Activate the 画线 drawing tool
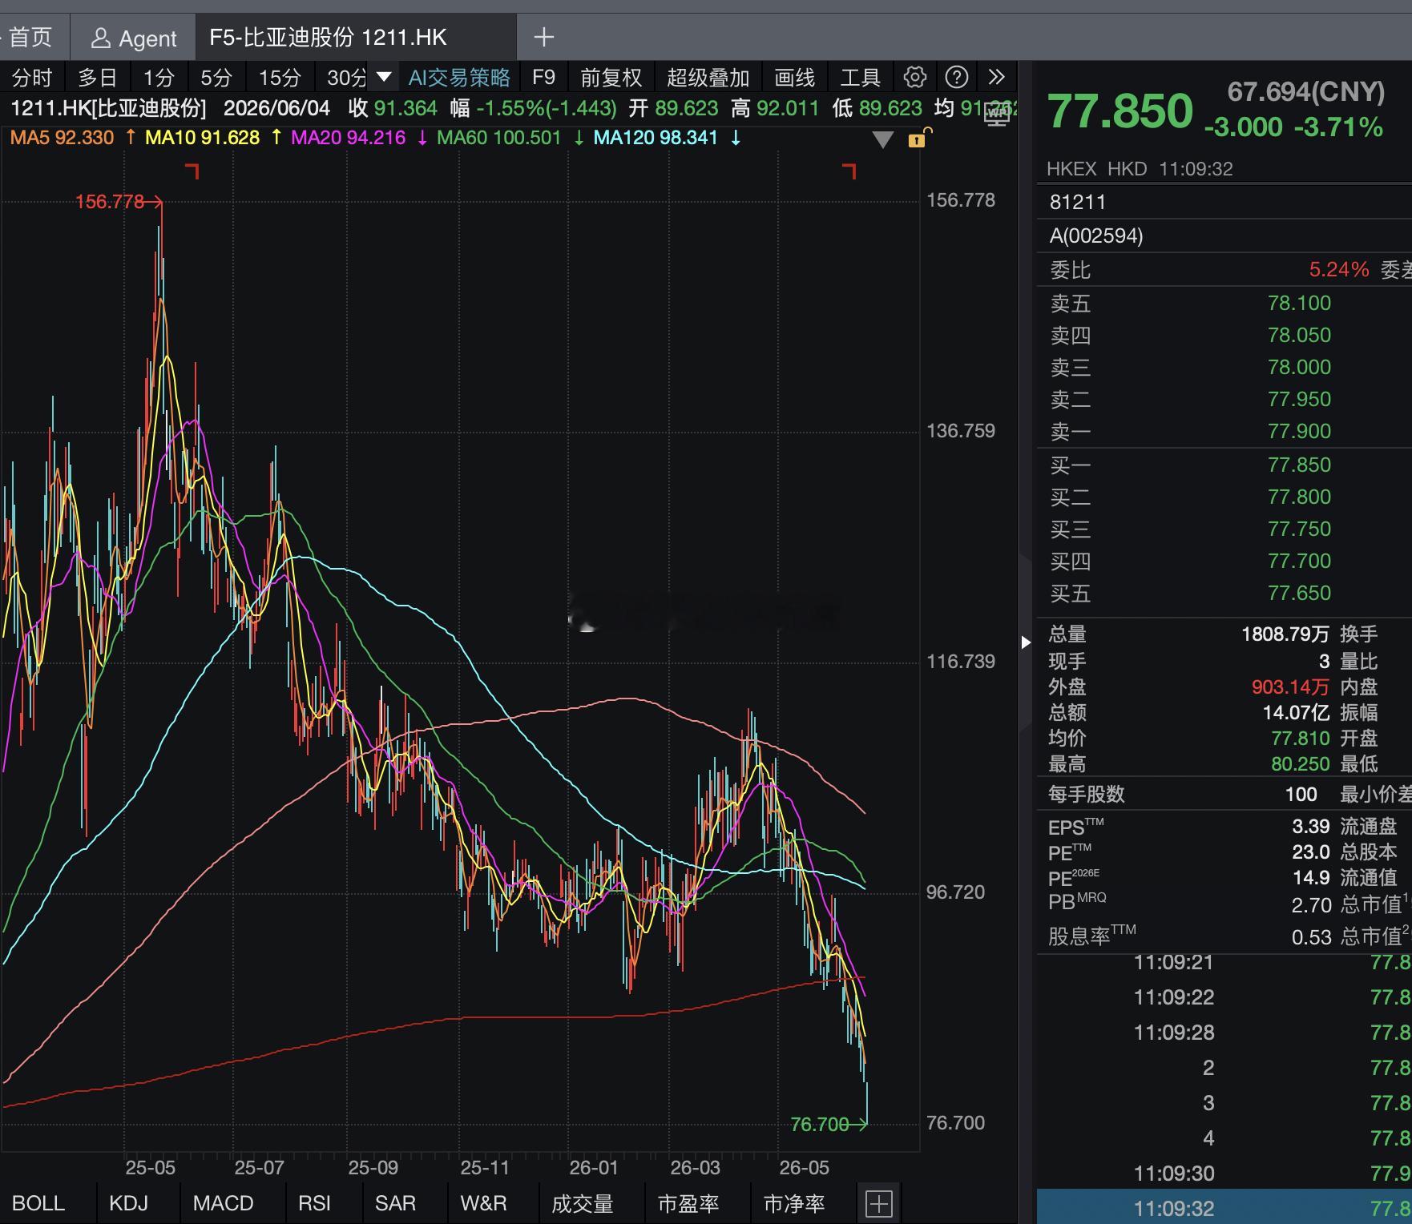The image size is (1412, 1224). click(794, 78)
